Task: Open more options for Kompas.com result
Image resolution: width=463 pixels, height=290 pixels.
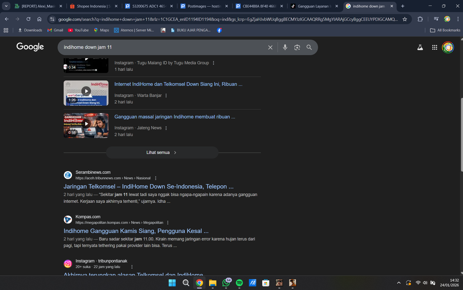Action: [168, 223]
